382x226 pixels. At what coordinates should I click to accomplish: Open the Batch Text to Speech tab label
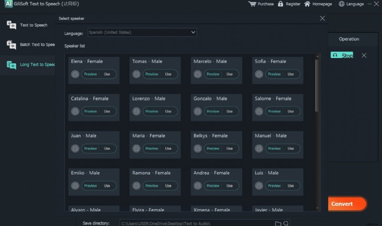pos(37,45)
